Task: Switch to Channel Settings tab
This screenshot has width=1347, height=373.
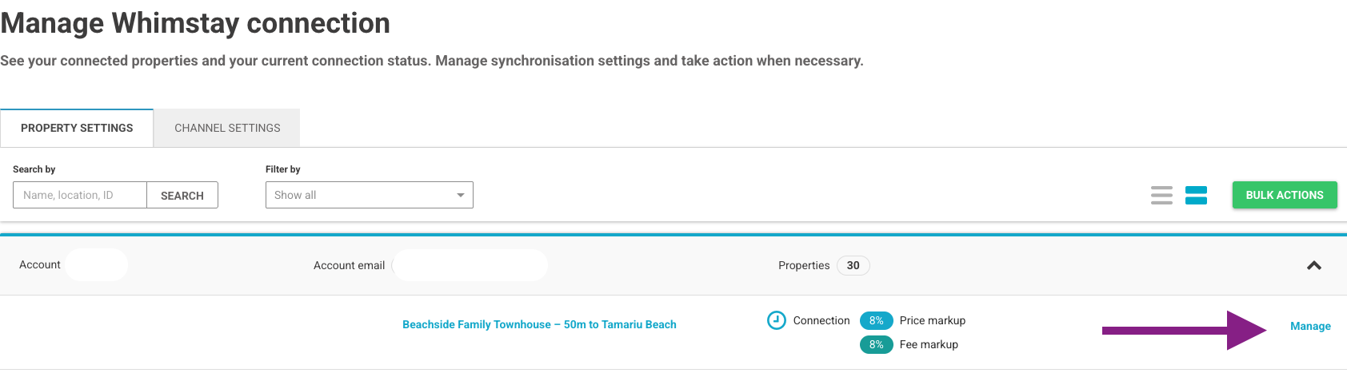Action: (227, 128)
